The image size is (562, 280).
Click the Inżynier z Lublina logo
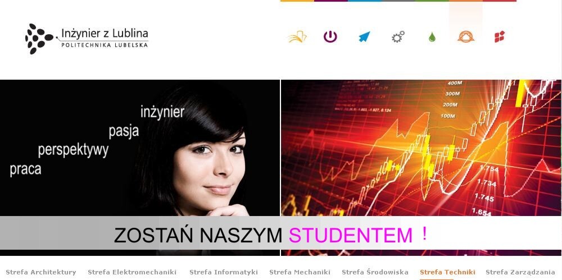tap(87, 39)
